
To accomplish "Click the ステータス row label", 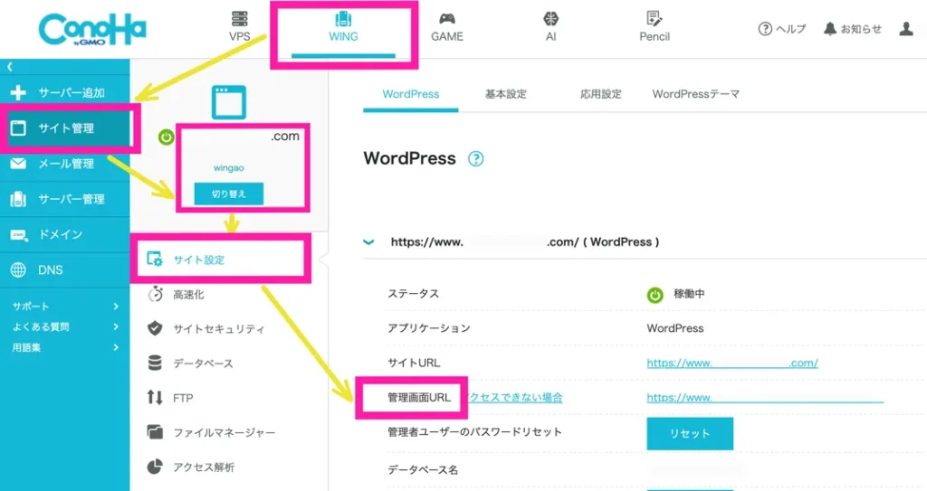I will 413,294.
